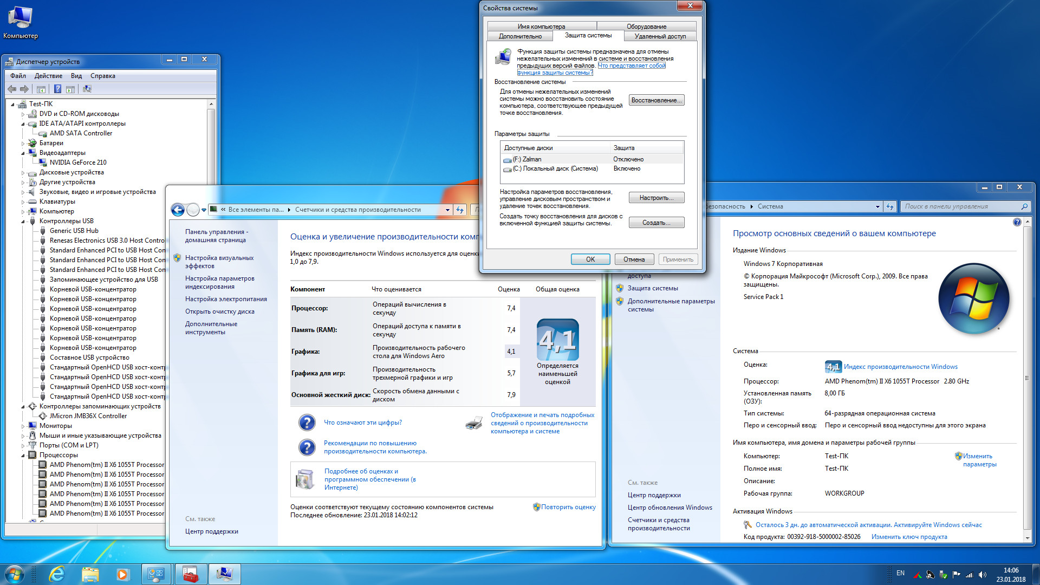Click Повторить оценку link

click(568, 507)
